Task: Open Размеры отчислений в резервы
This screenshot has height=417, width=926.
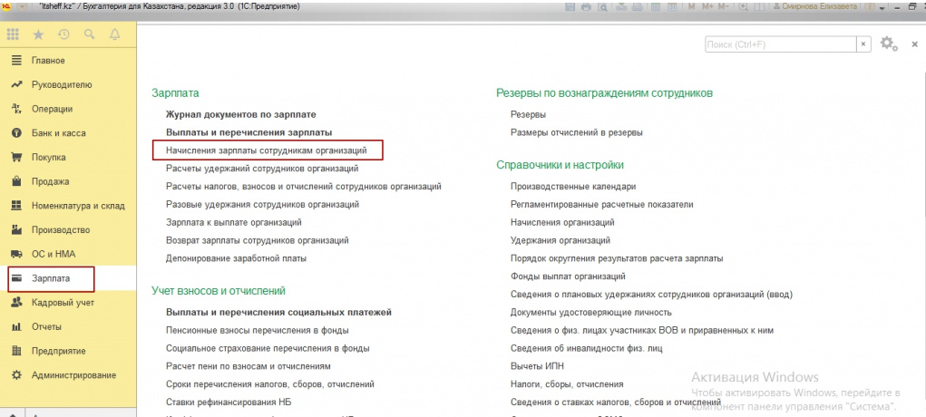Action: [577, 132]
